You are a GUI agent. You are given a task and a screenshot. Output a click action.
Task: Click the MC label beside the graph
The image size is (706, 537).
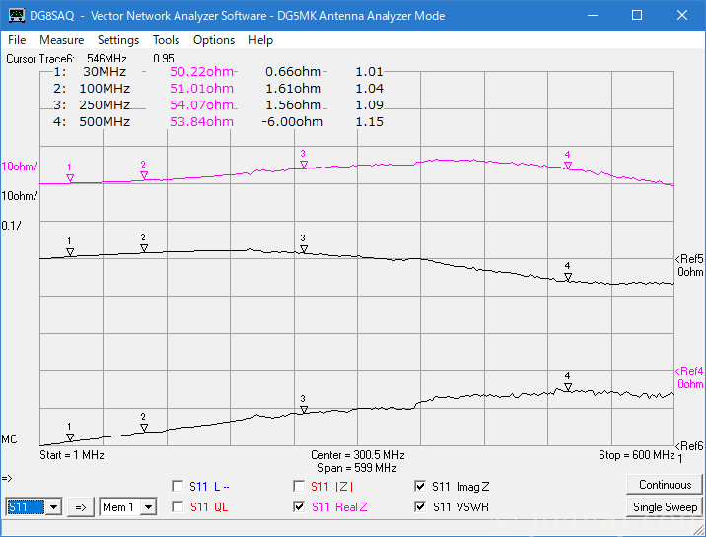(9, 439)
